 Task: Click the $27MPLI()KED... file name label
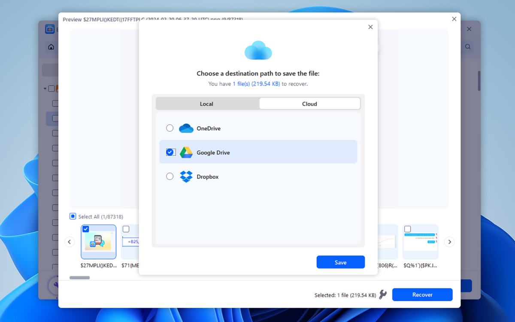tap(99, 265)
